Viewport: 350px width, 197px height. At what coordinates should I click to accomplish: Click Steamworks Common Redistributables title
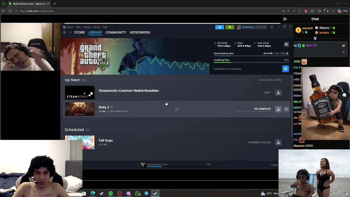point(129,91)
